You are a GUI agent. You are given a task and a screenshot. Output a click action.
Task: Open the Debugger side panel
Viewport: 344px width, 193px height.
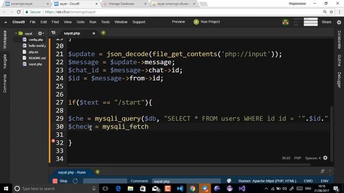[339, 80]
